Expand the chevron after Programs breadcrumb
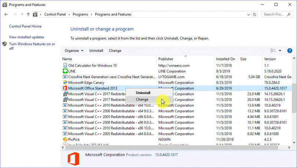 (91, 14)
